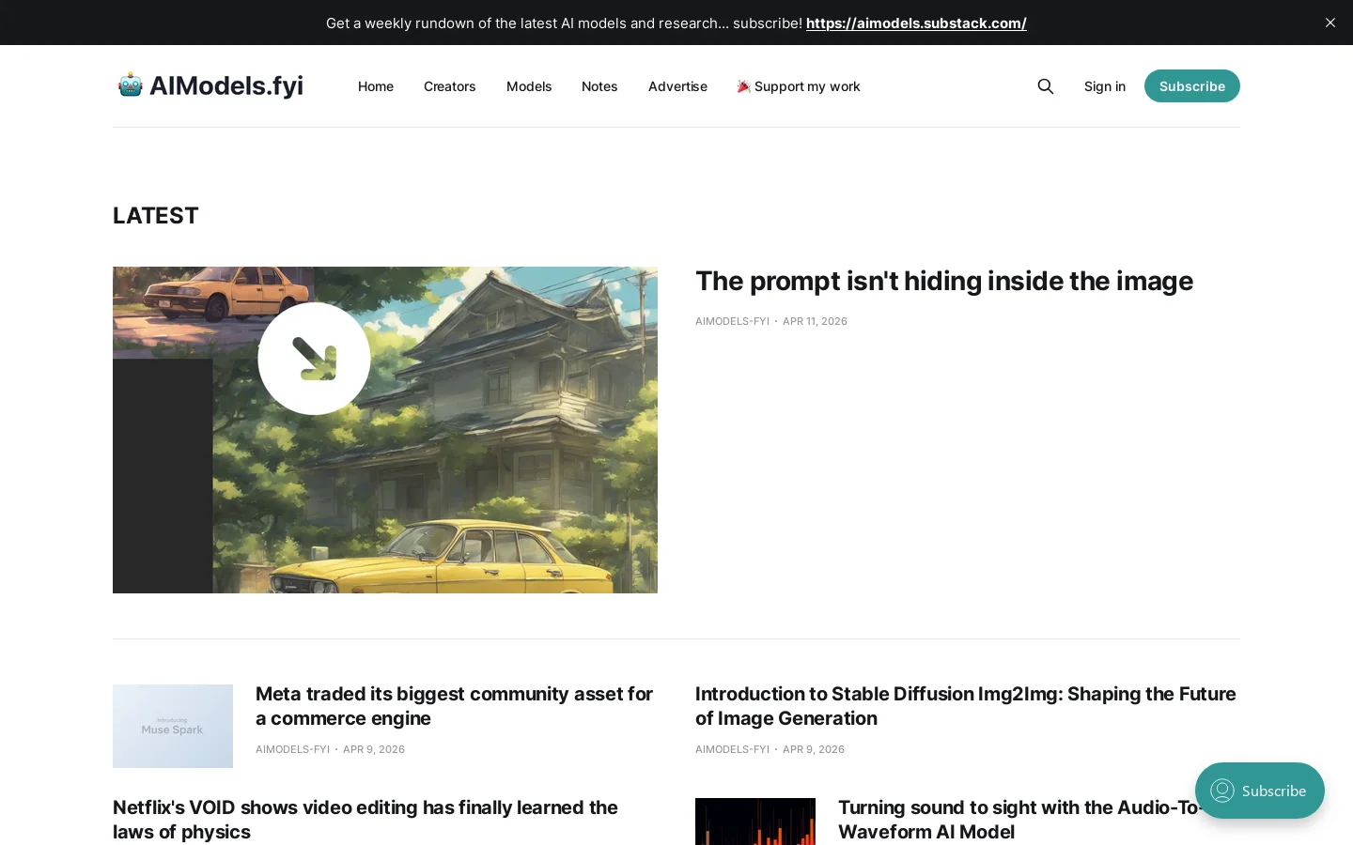Click the 'APR 11, 2026' date text
Image resolution: width=1353 pixels, height=845 pixels.
(x=815, y=321)
